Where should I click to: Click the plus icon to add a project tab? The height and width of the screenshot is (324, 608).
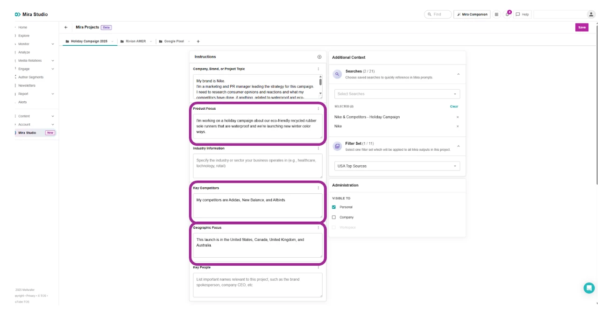198,41
